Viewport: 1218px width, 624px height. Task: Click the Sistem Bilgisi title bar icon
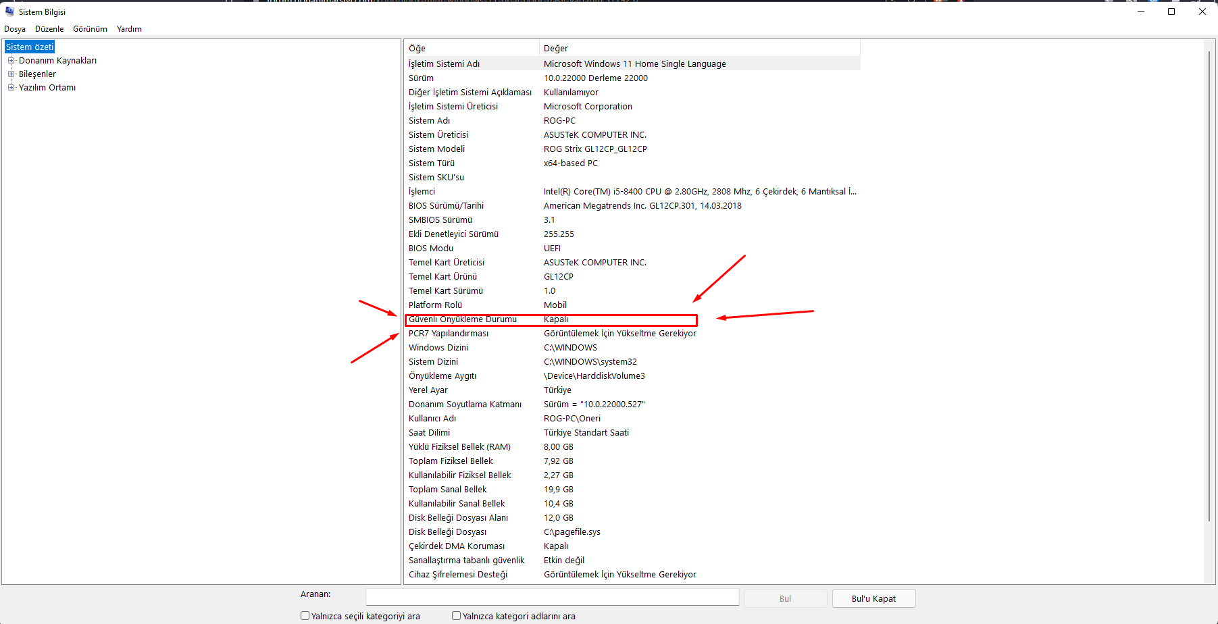(9, 11)
